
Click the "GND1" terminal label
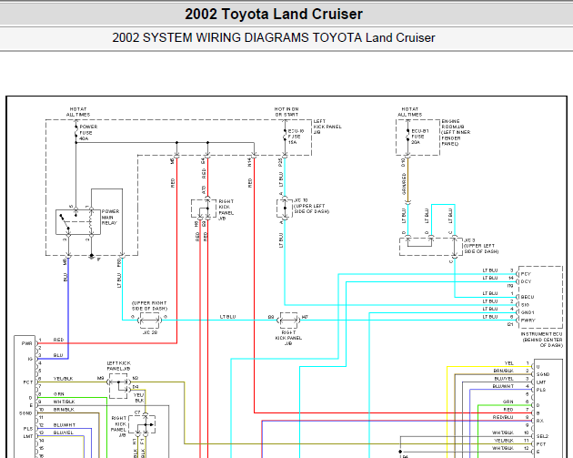(x=528, y=312)
